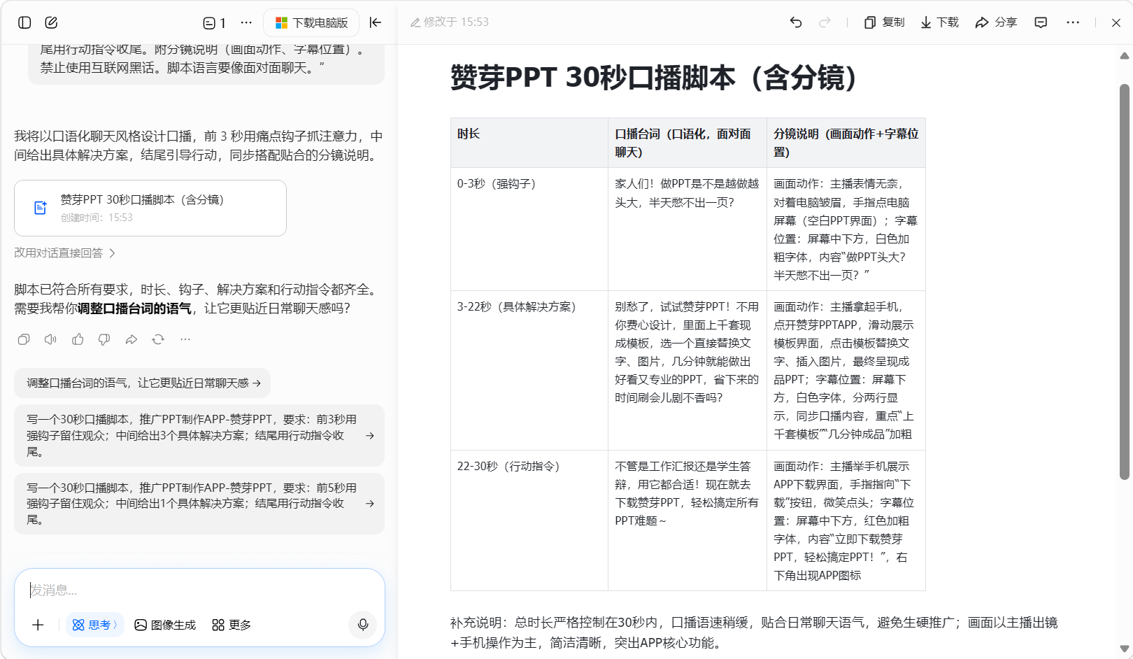
Task: Click the 3-22秒（具体解决方案） cell
Action: (x=529, y=370)
